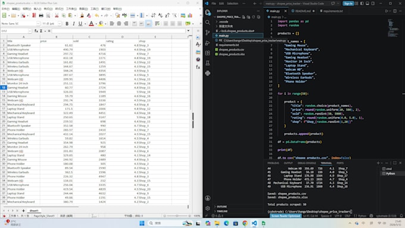
Task: Open the font name dropdown Noto Sans SC
Action: point(38,23)
